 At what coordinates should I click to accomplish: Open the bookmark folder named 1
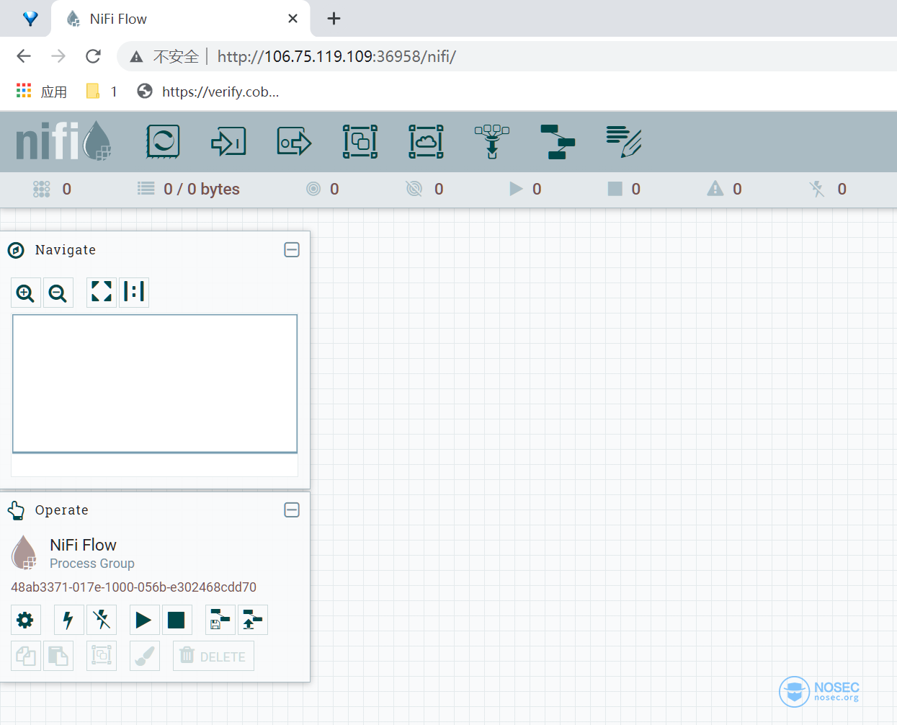click(x=102, y=92)
